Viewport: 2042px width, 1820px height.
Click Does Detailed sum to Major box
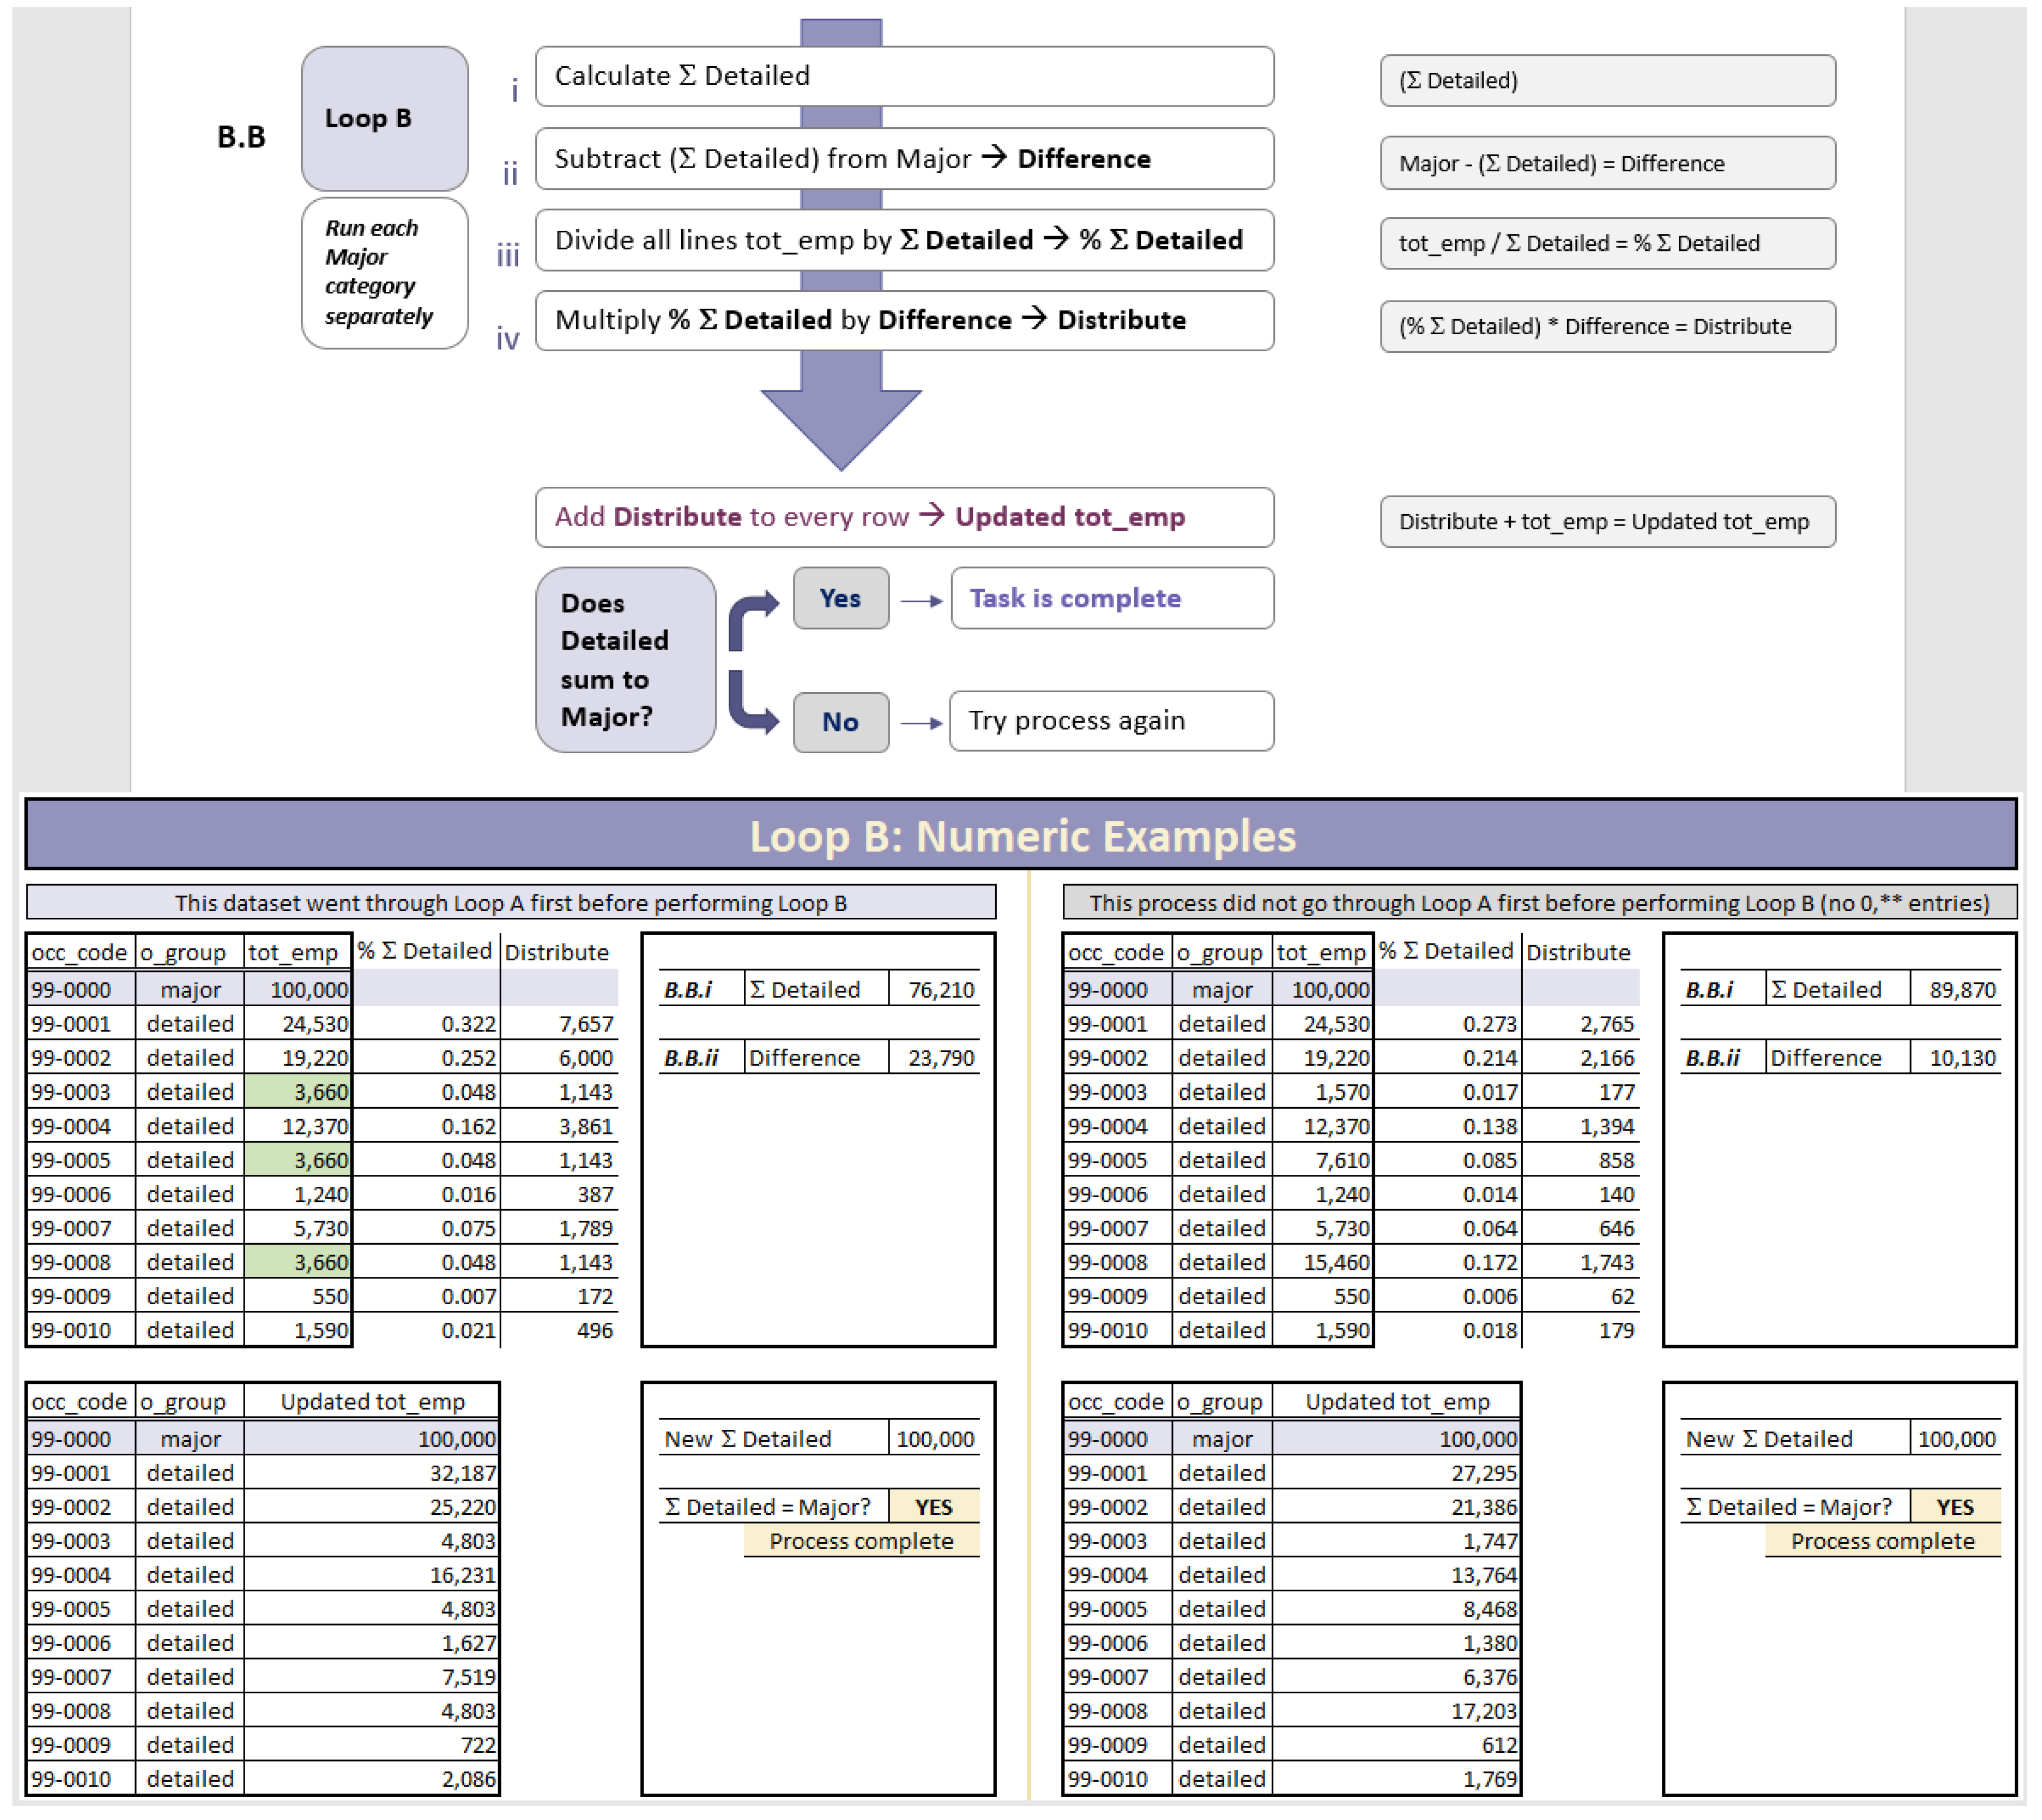coord(625,660)
